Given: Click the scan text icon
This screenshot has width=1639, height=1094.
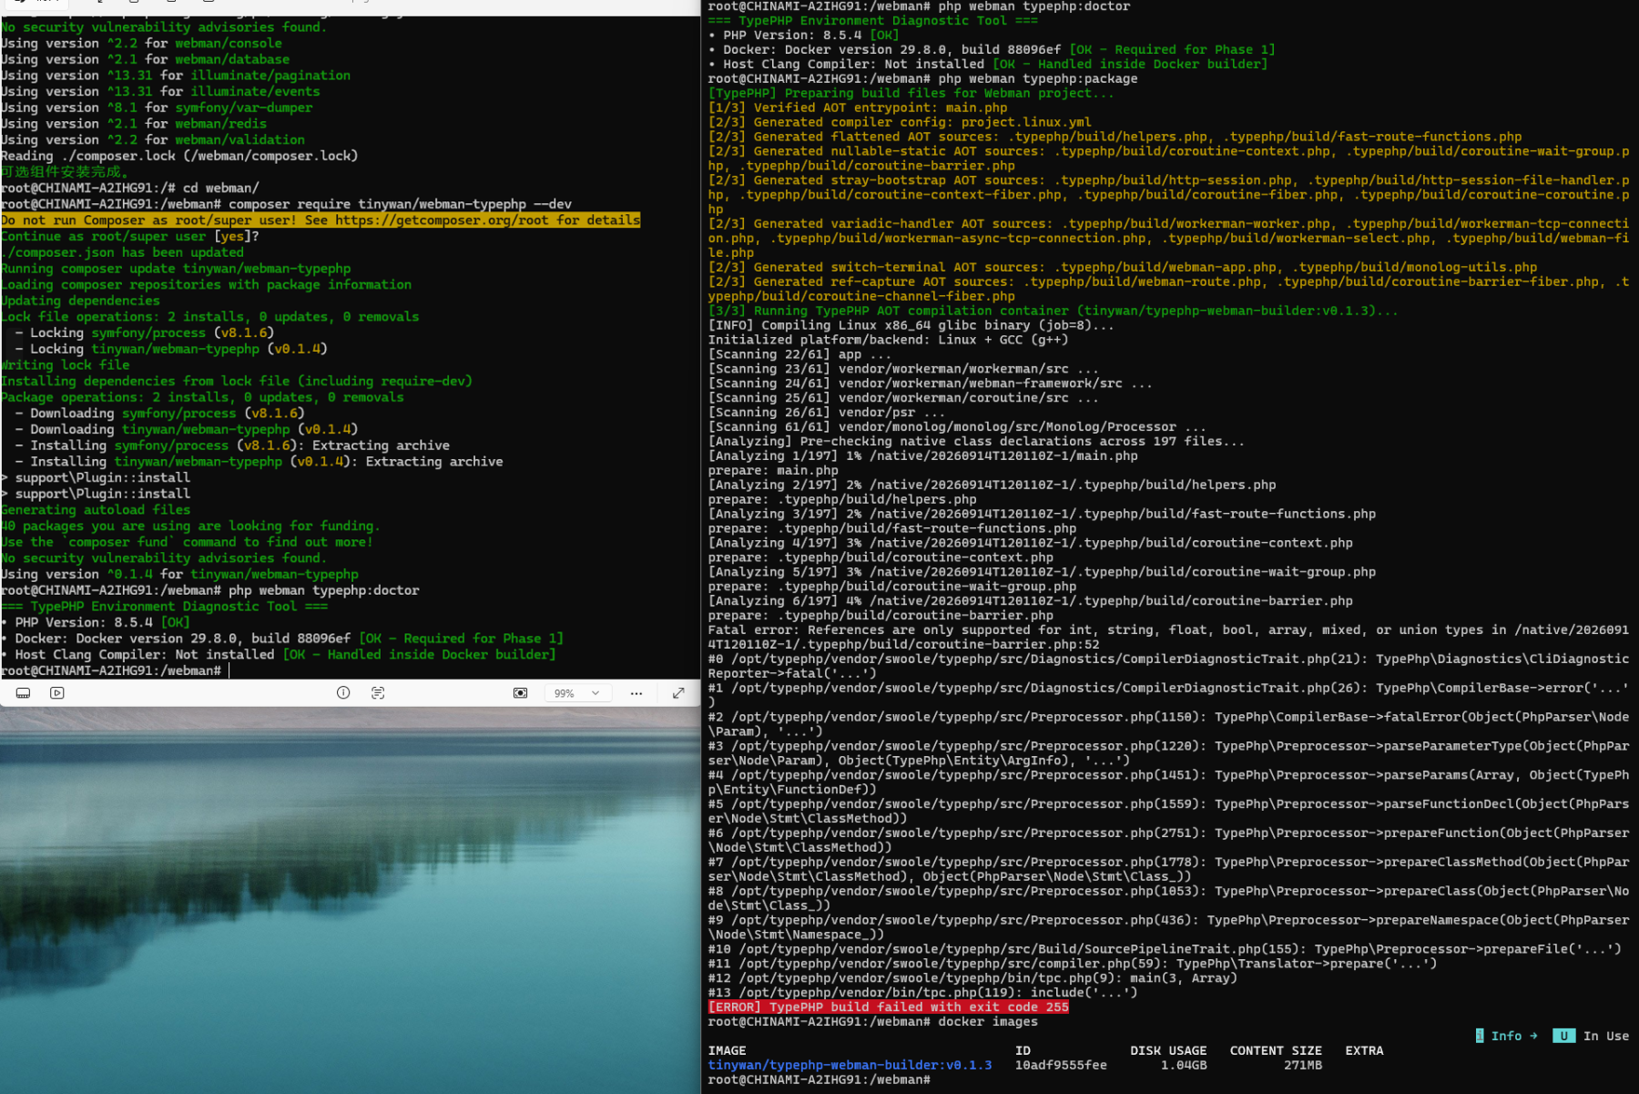Looking at the screenshot, I should coord(378,693).
